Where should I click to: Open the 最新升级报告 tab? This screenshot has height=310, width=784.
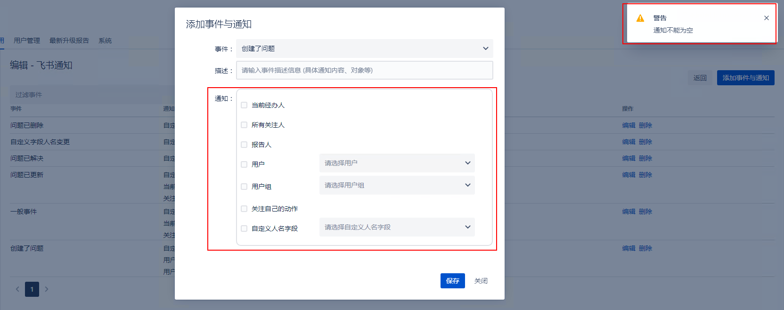click(69, 41)
